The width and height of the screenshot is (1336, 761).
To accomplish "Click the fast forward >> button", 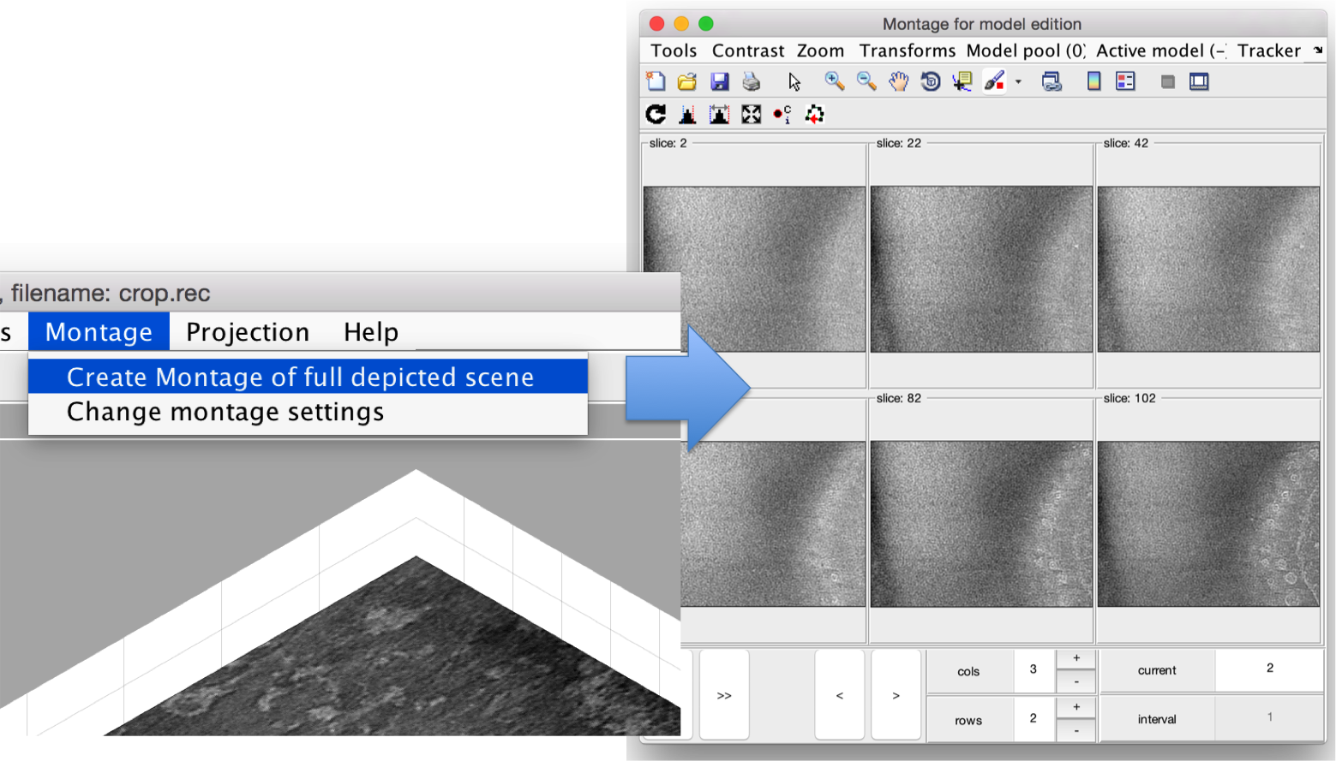I will 724,695.
